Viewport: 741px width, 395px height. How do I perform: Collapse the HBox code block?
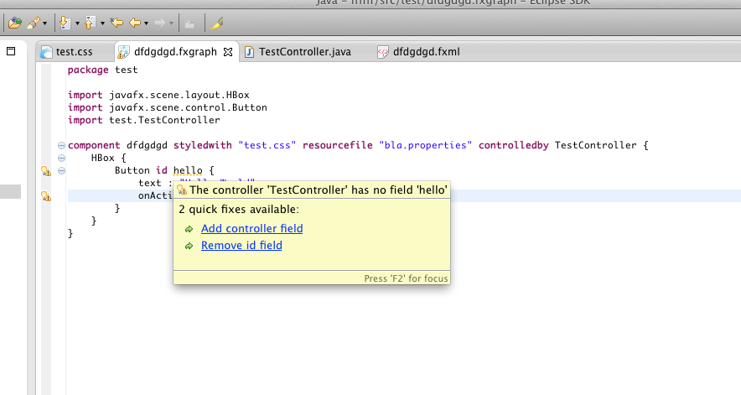pos(61,158)
